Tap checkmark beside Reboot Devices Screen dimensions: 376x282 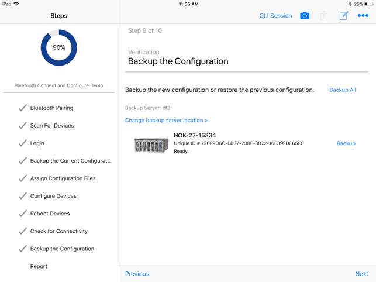22,214
